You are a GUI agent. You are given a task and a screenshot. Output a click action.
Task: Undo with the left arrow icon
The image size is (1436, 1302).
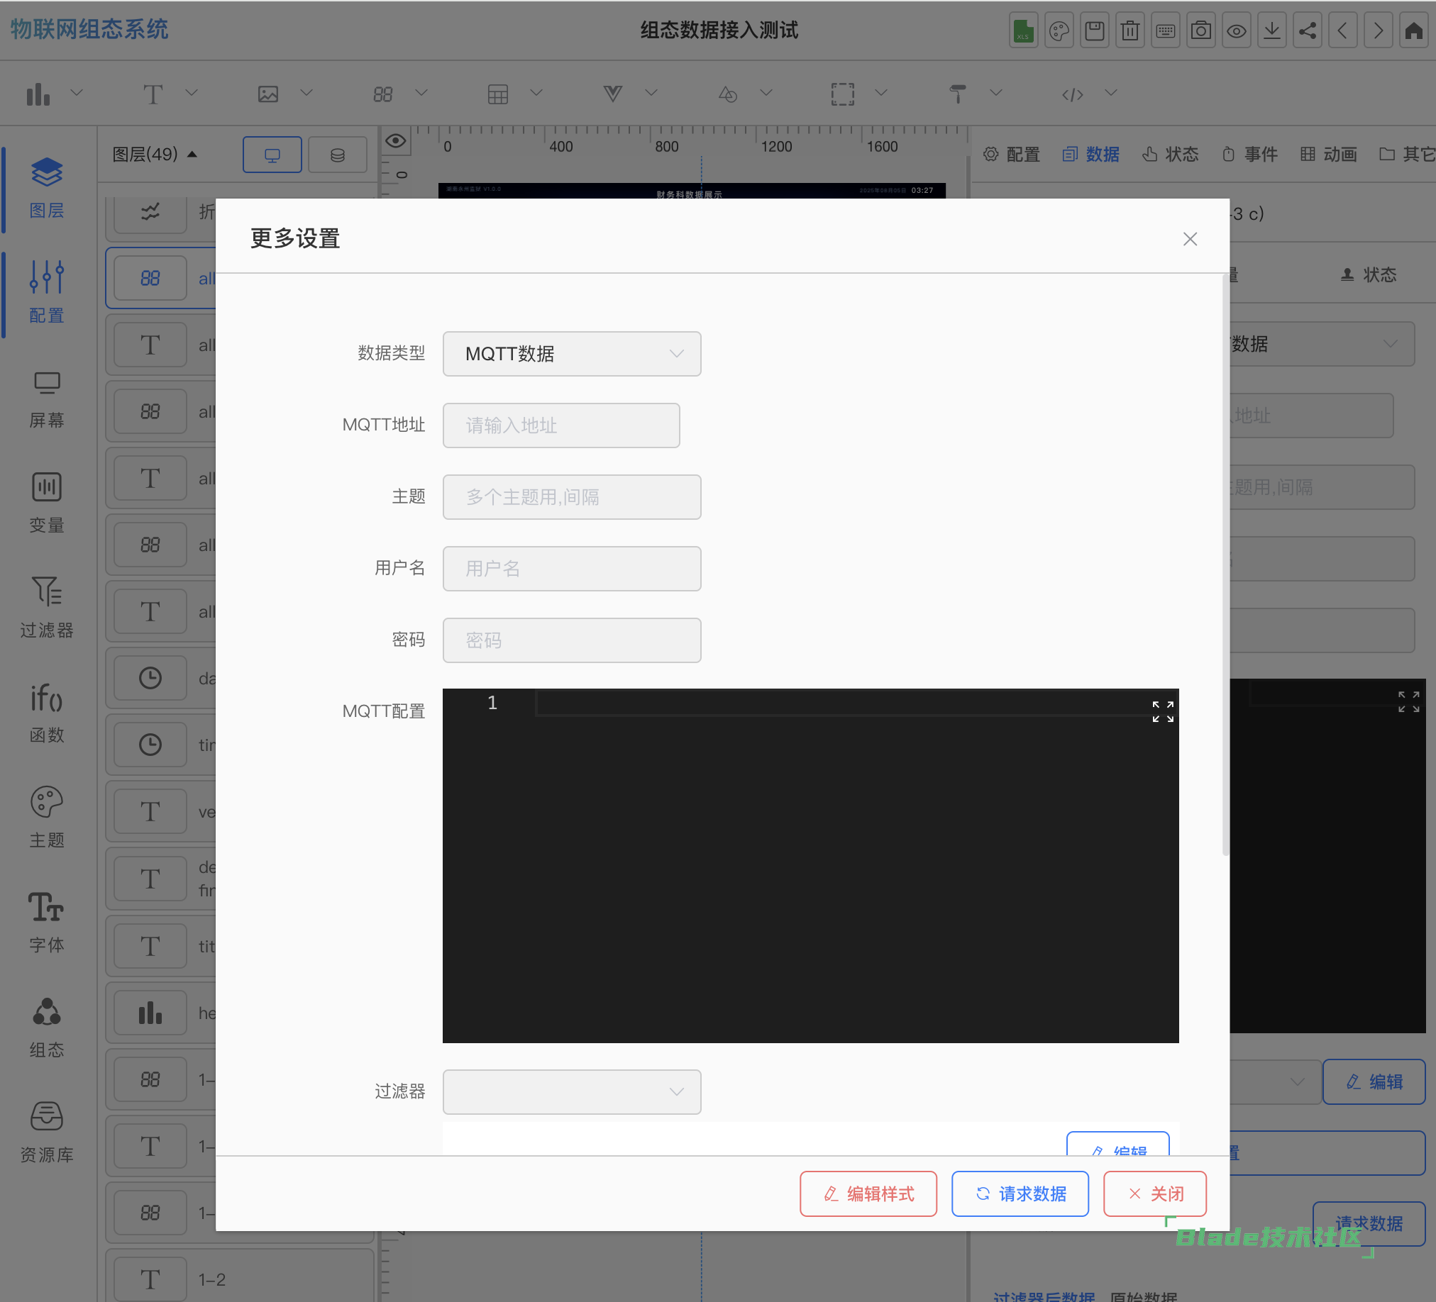1343,30
